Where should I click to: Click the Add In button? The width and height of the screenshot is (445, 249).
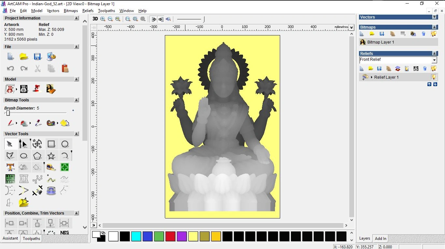[380, 238]
